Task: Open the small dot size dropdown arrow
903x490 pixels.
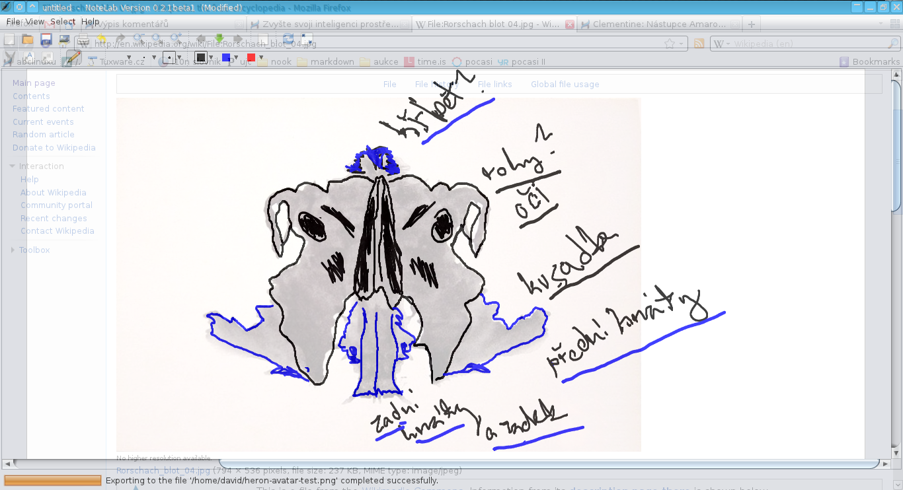Action: tap(154, 57)
